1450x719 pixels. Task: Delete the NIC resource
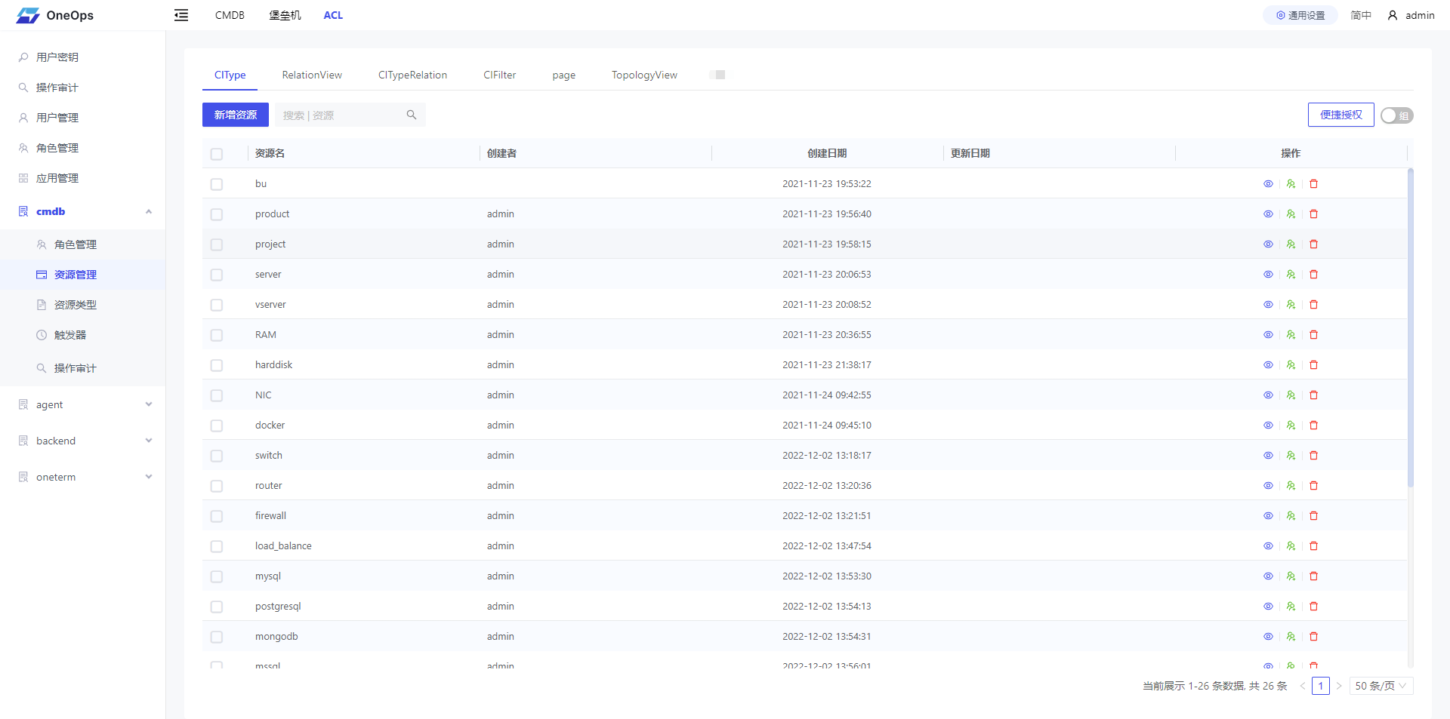tap(1313, 395)
